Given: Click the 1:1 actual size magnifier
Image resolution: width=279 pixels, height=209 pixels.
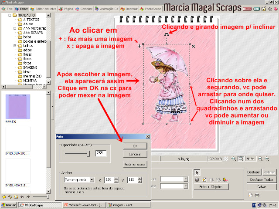Looking at the screenshot, I should click(x=234, y=158).
